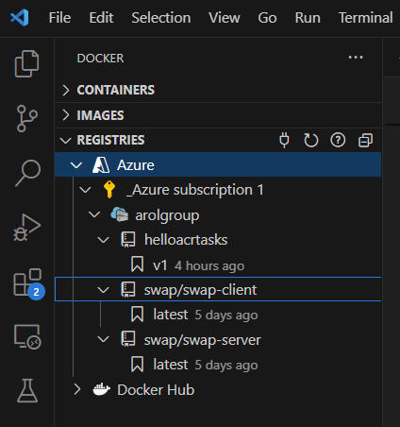The height and width of the screenshot is (427, 400).
Task: Click the IMAGES section header text
Action: coord(100,115)
